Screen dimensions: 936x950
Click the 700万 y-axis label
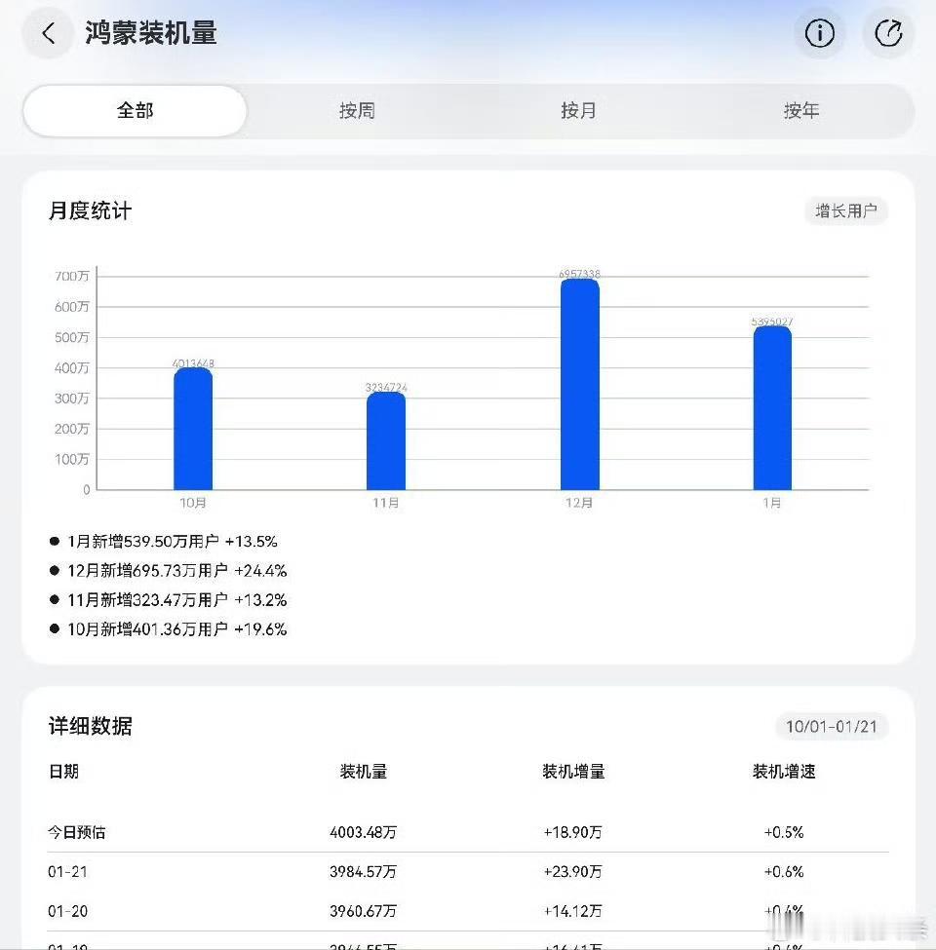coord(72,277)
